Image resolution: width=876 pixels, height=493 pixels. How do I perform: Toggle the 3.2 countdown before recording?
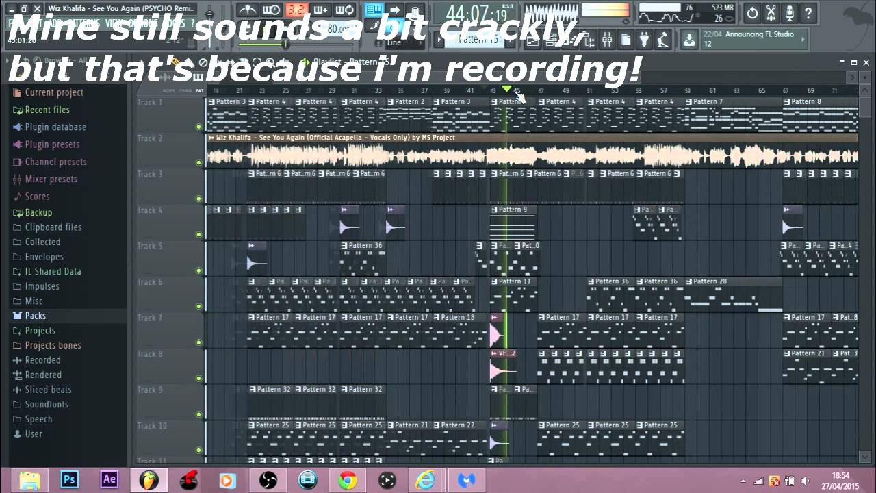(296, 10)
